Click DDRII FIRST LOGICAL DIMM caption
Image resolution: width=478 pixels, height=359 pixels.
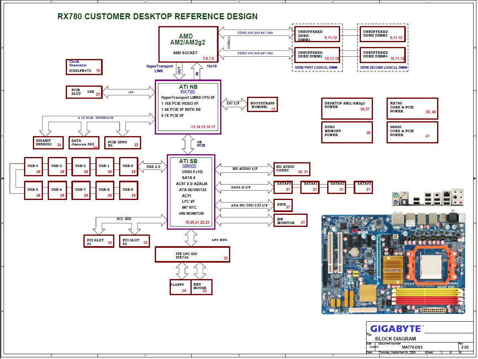pos(316,67)
